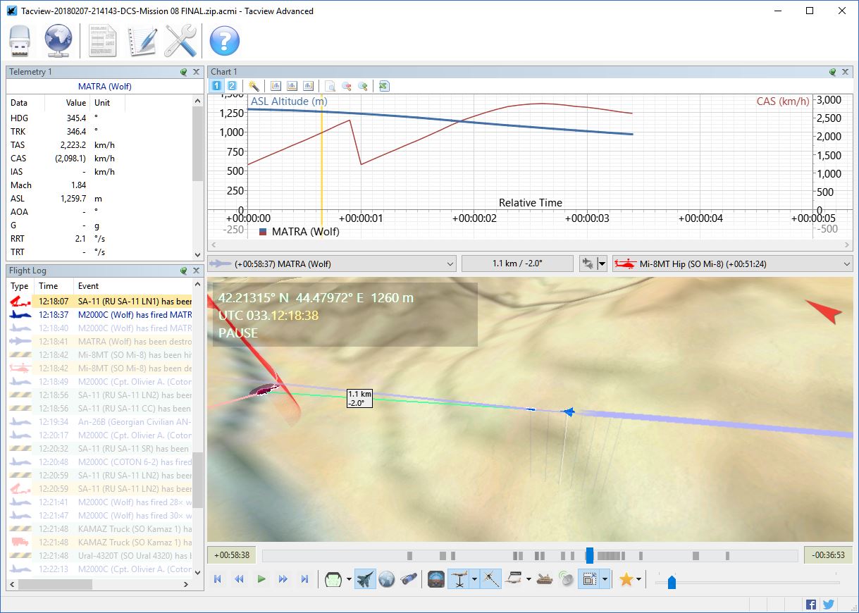Open the aircraft label options dropdown
Image resolution: width=859 pixels, height=613 pixels.
[x=529, y=579]
